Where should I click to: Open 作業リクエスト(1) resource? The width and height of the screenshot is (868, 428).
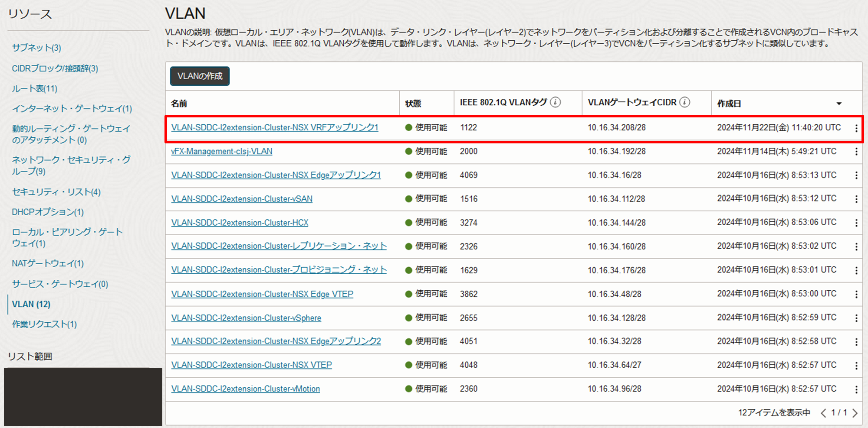pos(44,324)
